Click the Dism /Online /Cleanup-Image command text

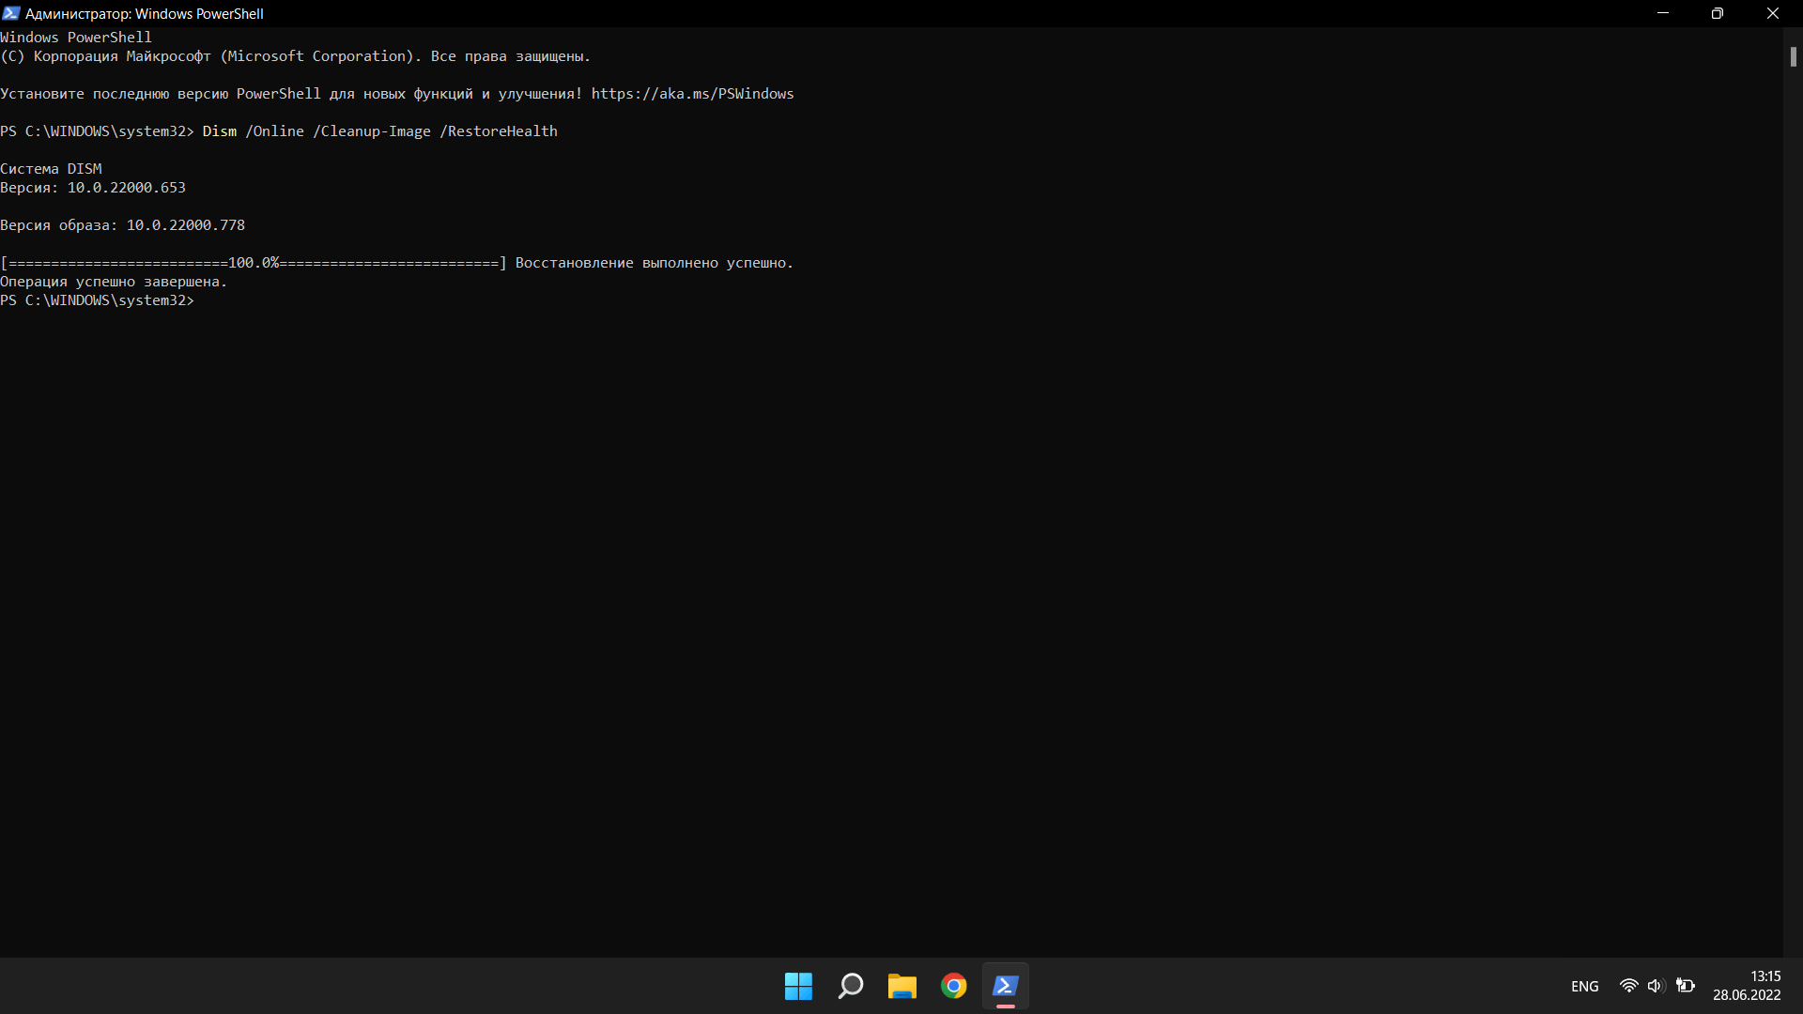point(379,131)
